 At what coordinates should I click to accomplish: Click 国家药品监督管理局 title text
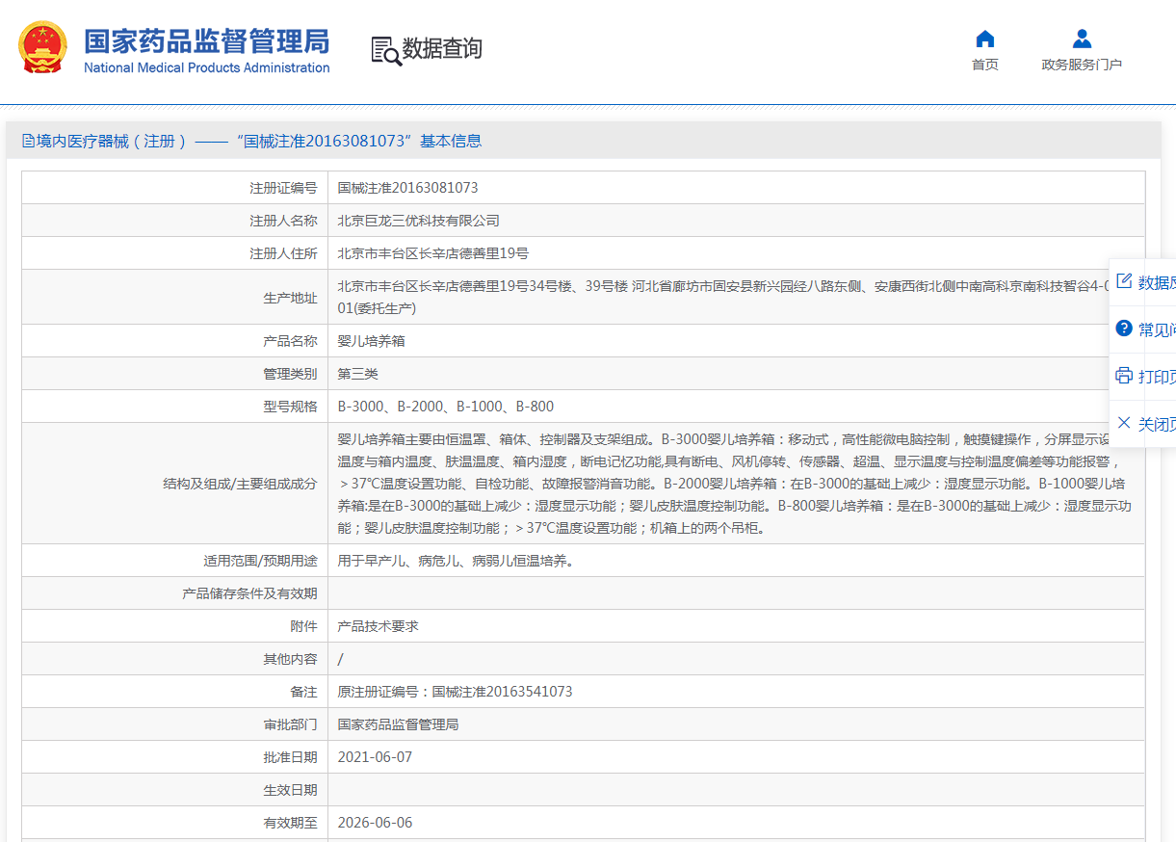coord(206,40)
